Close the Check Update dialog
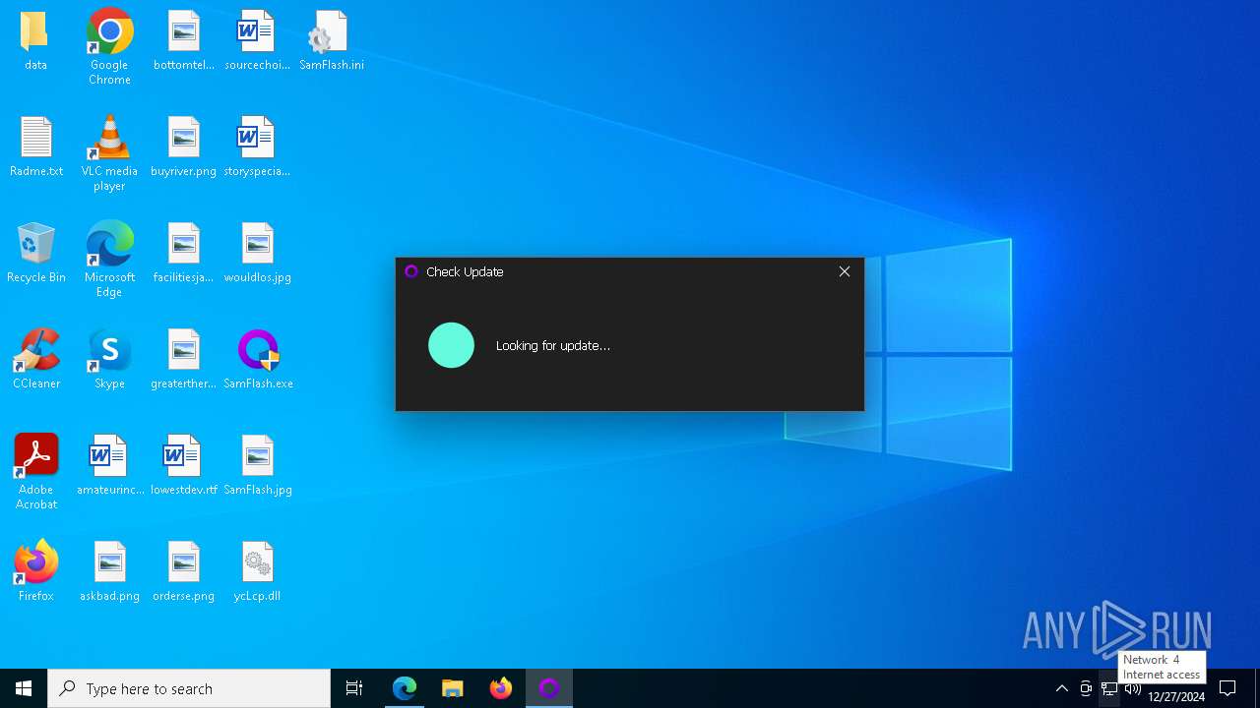The width and height of the screenshot is (1260, 708). (x=845, y=271)
